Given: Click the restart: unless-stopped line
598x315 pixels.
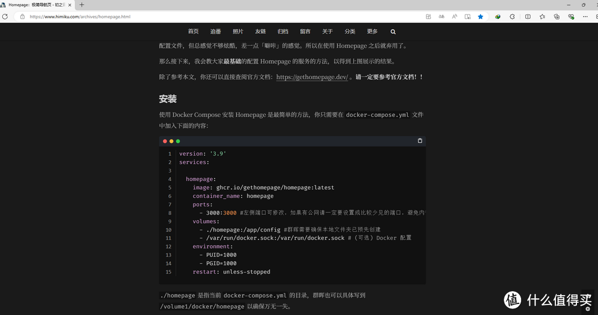Looking at the screenshot, I should (x=231, y=272).
